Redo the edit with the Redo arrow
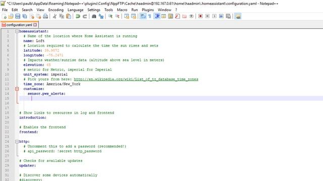This screenshot has width=323, height=181. 85,16
